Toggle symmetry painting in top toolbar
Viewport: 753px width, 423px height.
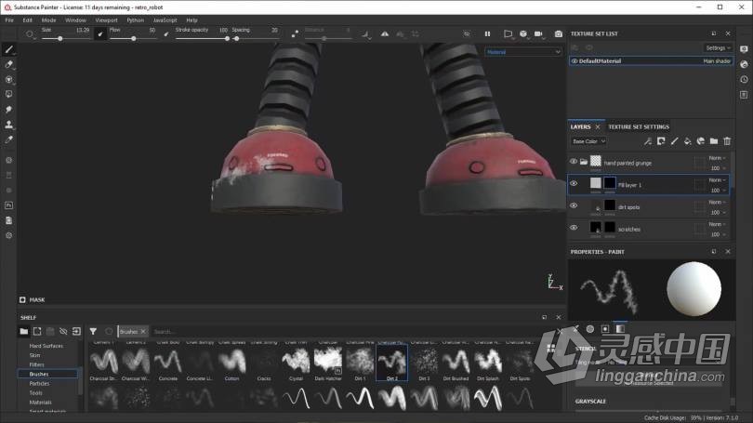coord(385,34)
